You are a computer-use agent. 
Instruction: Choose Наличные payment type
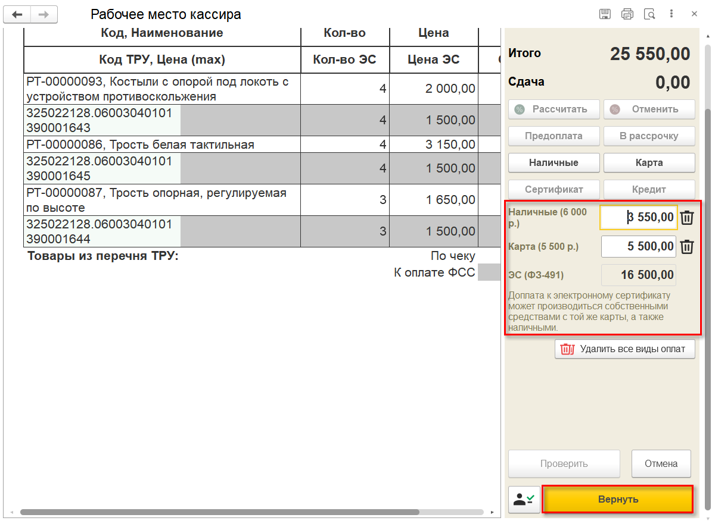click(x=554, y=162)
